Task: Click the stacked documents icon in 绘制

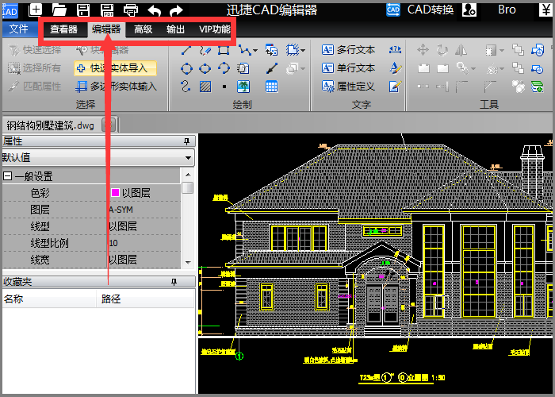Action: 243,68
